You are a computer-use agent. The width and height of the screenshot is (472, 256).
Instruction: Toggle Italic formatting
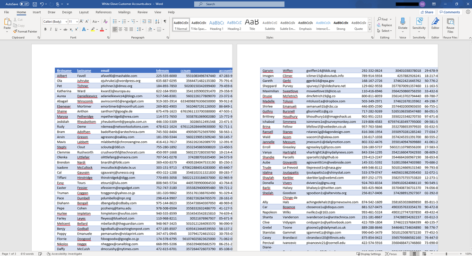[x=50, y=29]
